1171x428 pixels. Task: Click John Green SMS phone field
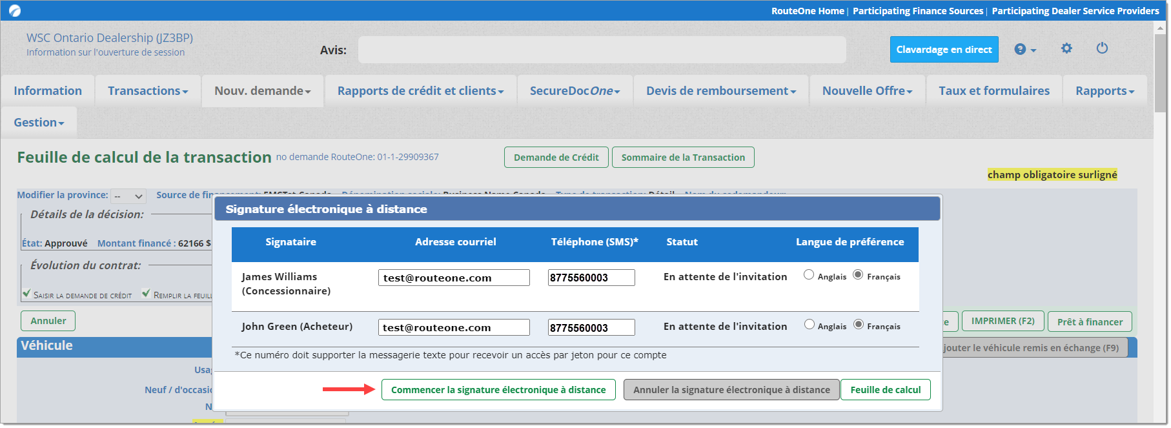(x=591, y=327)
